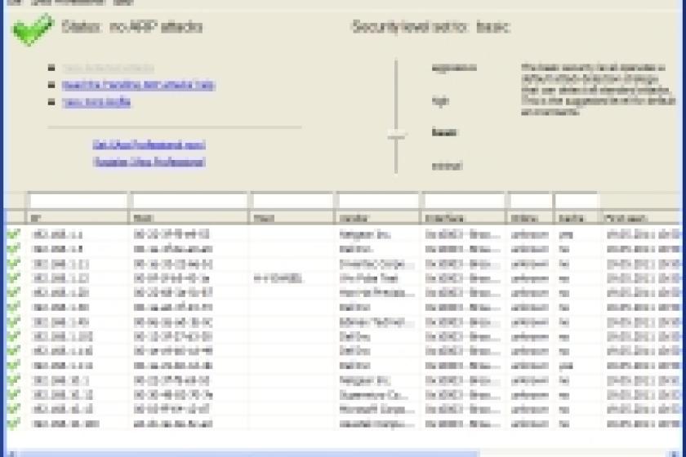Click the check icon in the Hon Hai row
The image size is (686, 457).
click(14, 293)
